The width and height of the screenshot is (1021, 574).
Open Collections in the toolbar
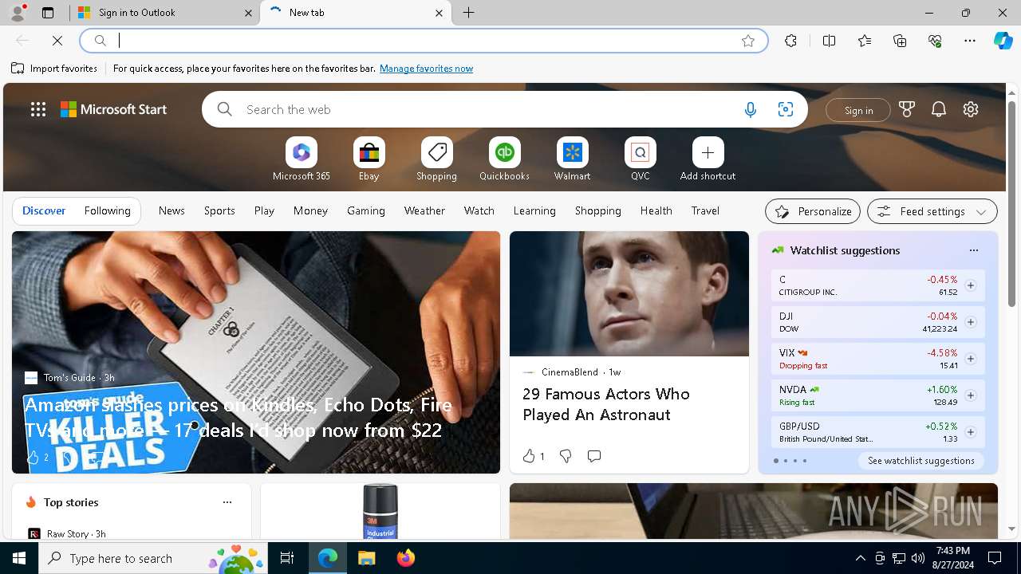pos(900,41)
